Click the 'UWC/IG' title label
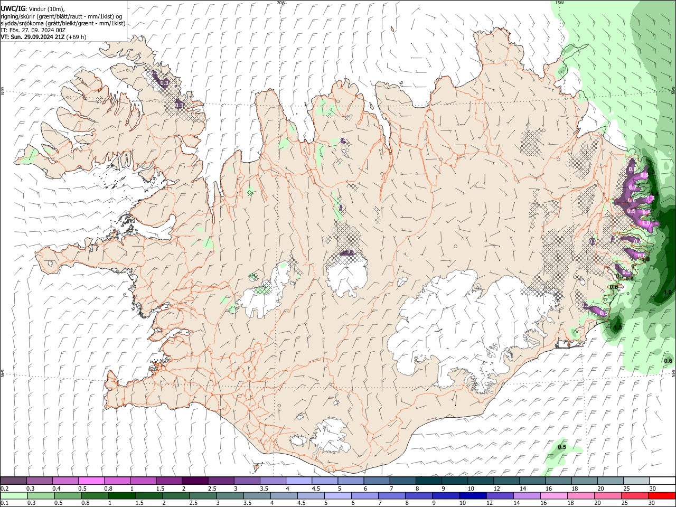This screenshot has width=676, height=507. 13,9
